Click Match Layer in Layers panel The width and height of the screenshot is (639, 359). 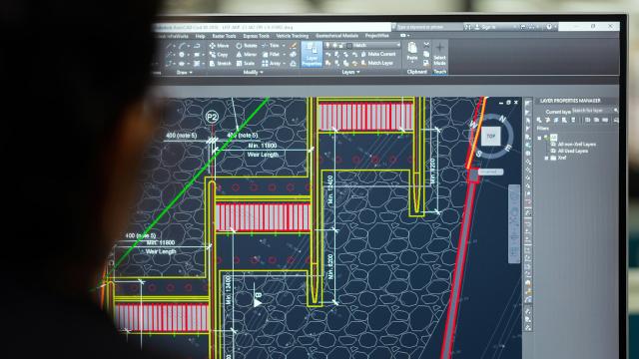(377, 63)
